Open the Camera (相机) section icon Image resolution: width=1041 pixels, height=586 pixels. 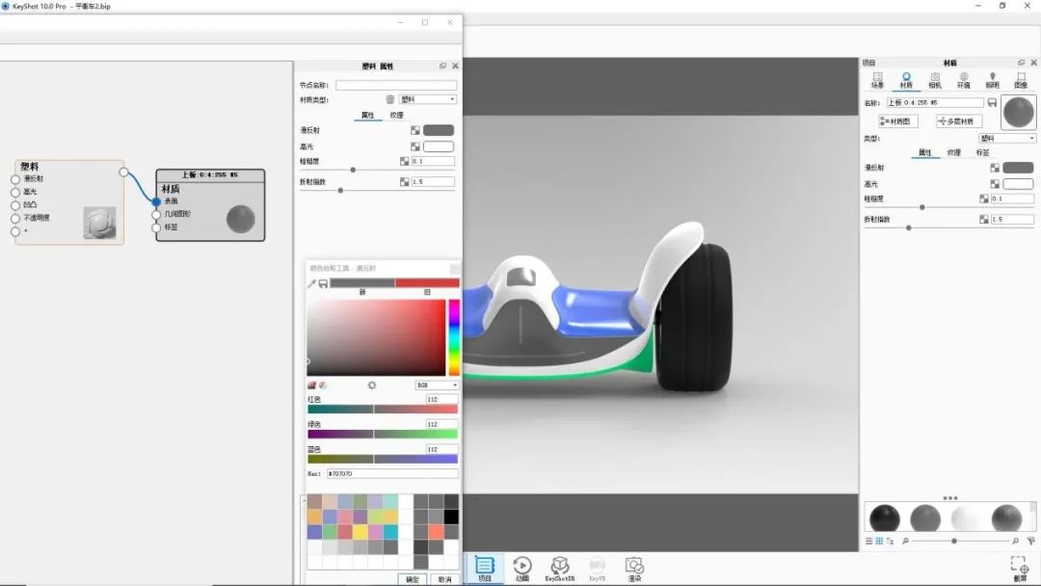click(x=934, y=79)
